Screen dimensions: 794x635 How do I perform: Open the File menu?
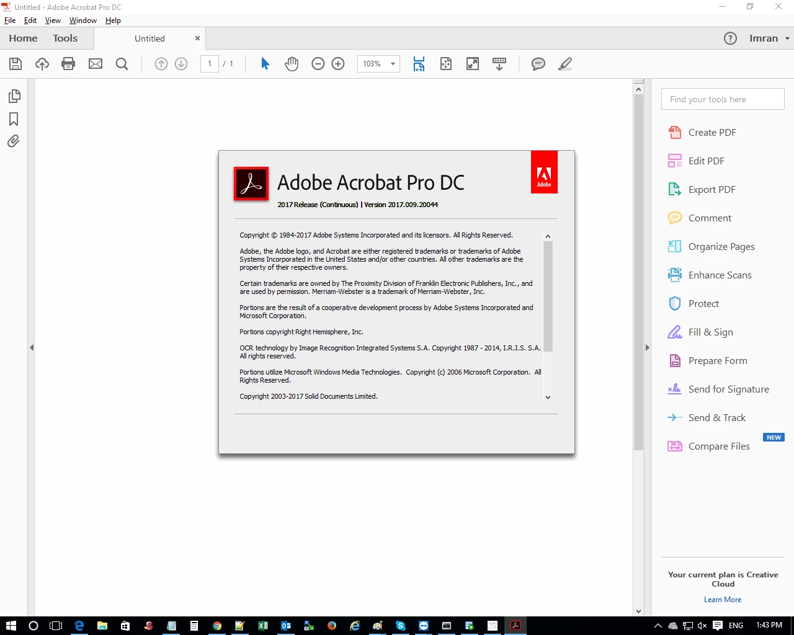click(10, 20)
